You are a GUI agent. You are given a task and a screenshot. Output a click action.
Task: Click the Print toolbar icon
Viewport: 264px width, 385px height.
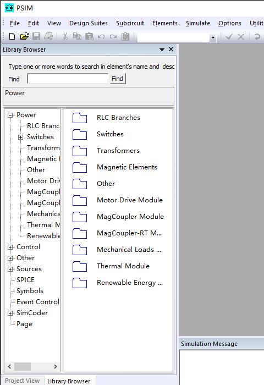(48, 36)
